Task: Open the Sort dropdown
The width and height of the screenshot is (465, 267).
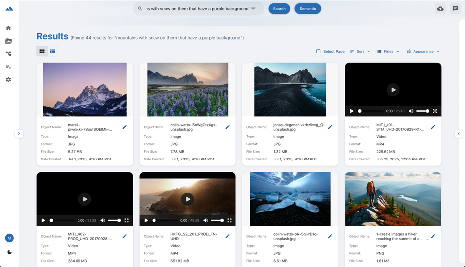Action: pyautogui.click(x=360, y=51)
